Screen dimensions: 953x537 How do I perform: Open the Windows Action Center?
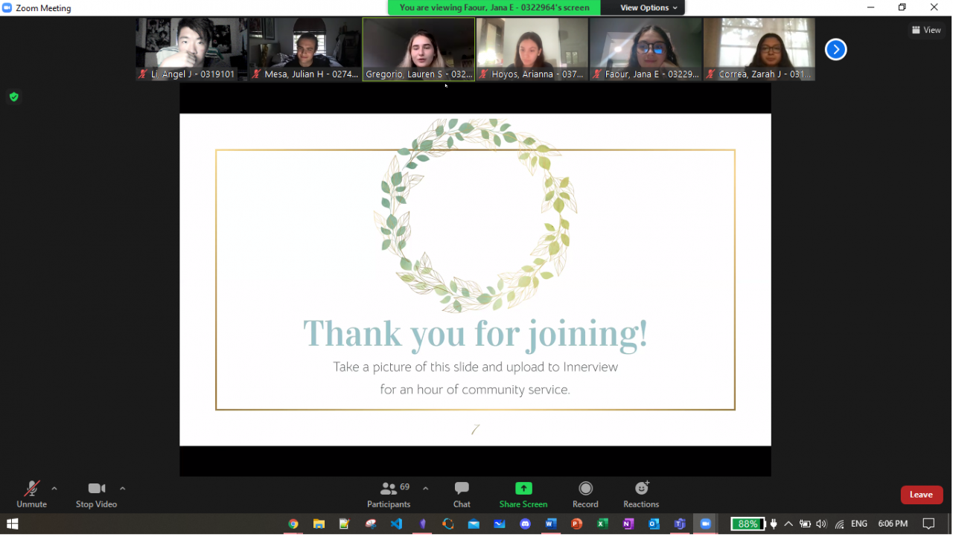[928, 524]
